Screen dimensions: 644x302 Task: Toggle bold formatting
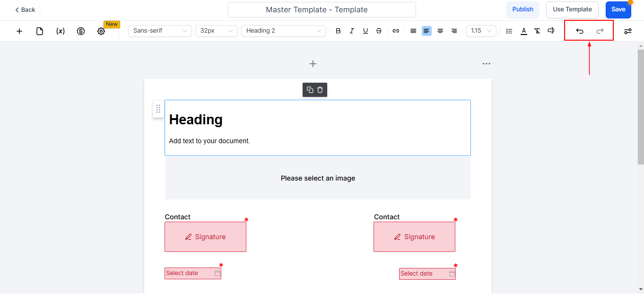coord(338,31)
